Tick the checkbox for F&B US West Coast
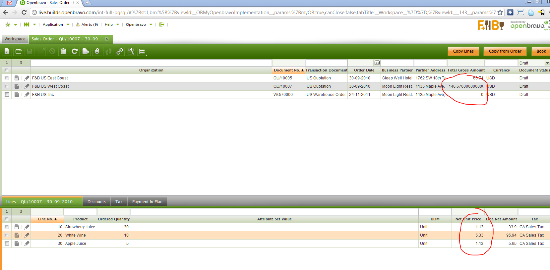Image resolution: width=550 pixels, height=270 pixels. tap(7, 86)
